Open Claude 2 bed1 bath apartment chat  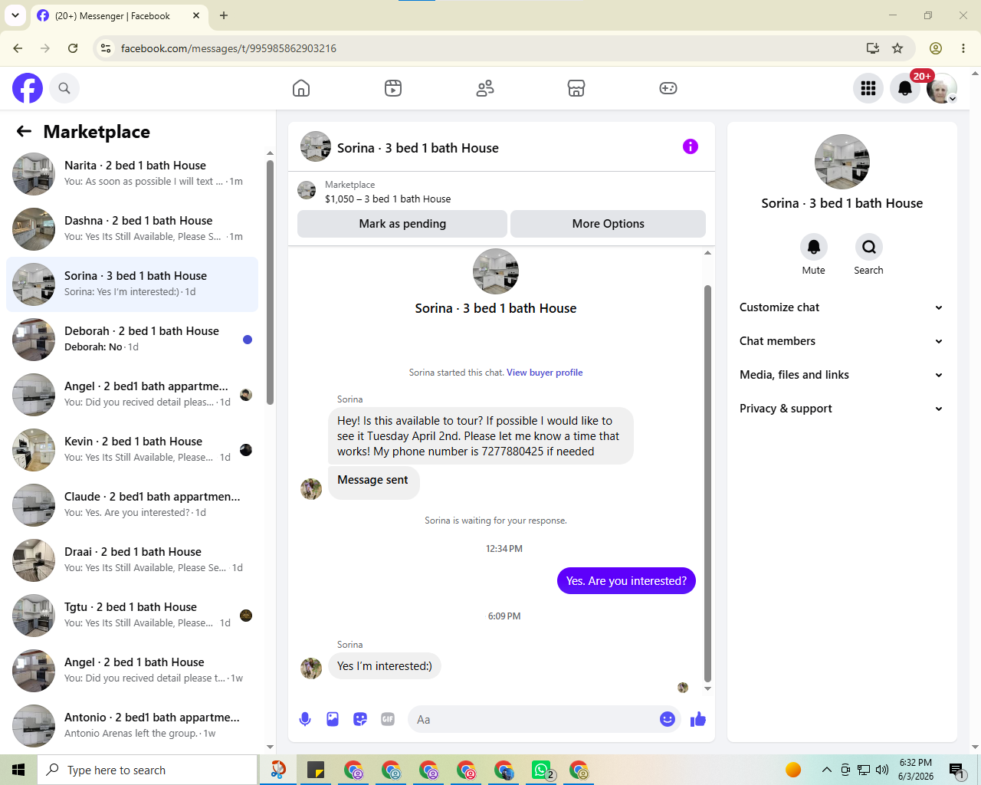click(x=132, y=505)
